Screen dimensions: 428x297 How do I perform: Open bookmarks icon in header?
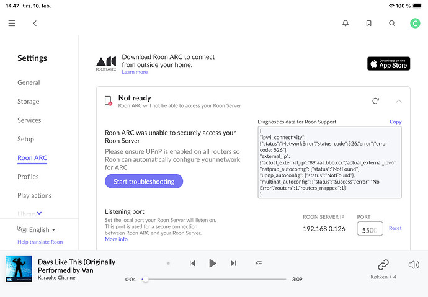tap(369, 23)
